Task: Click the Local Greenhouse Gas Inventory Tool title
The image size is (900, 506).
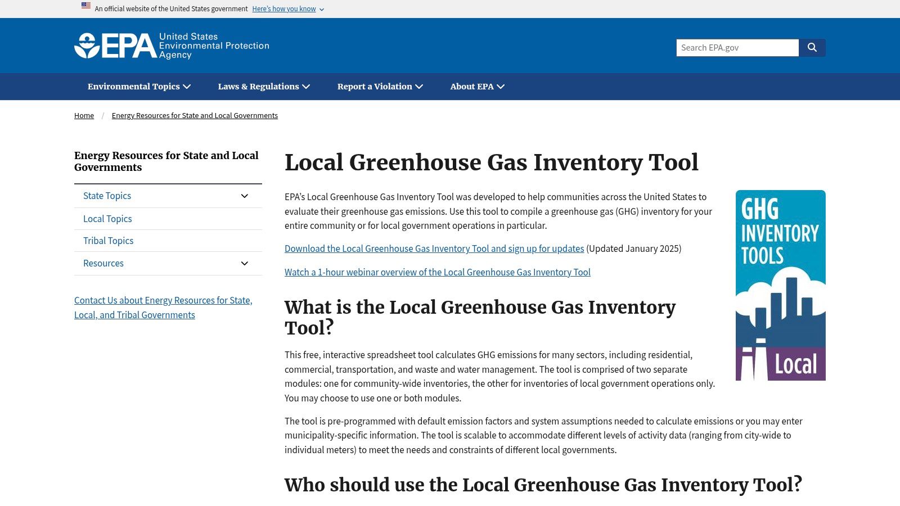Action: [492, 162]
